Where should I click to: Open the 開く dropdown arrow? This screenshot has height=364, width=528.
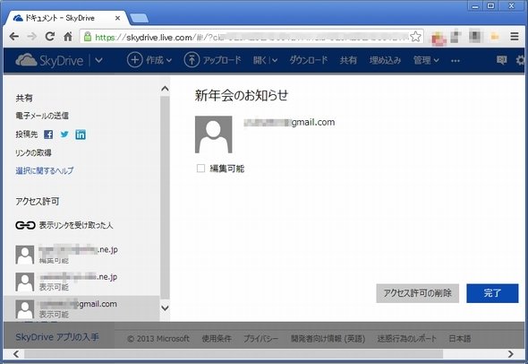tap(275, 61)
